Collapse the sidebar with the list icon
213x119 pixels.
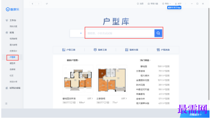coord(6,104)
